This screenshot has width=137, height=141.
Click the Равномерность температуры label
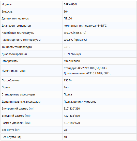click(x=21, y=40)
